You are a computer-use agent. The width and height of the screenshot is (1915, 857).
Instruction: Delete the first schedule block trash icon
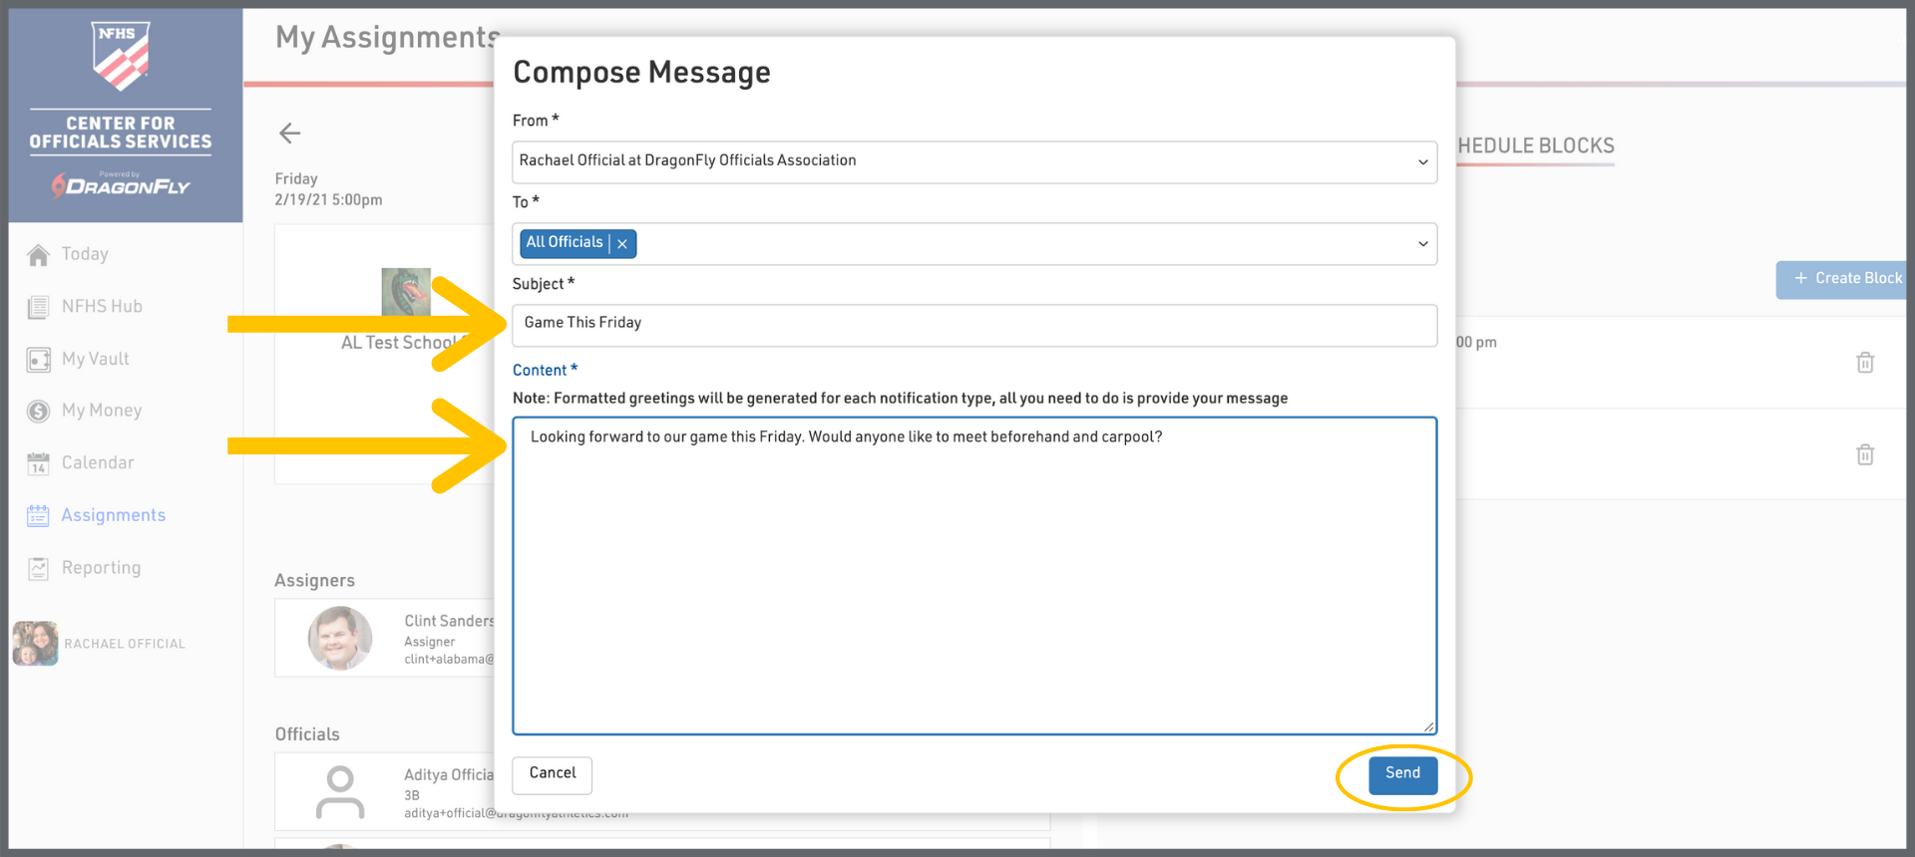coord(1864,363)
